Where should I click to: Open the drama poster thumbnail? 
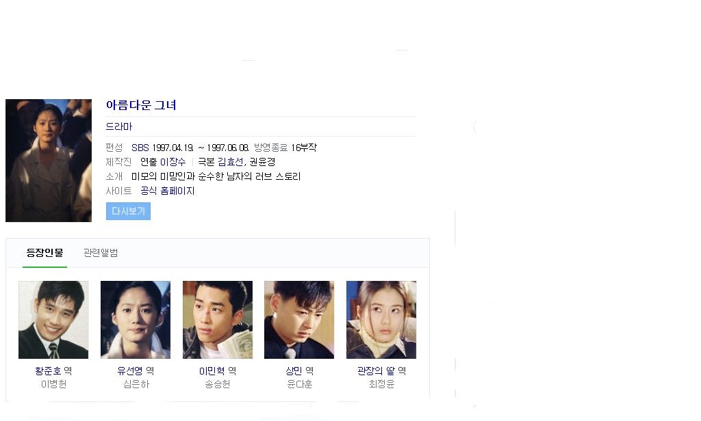click(49, 161)
